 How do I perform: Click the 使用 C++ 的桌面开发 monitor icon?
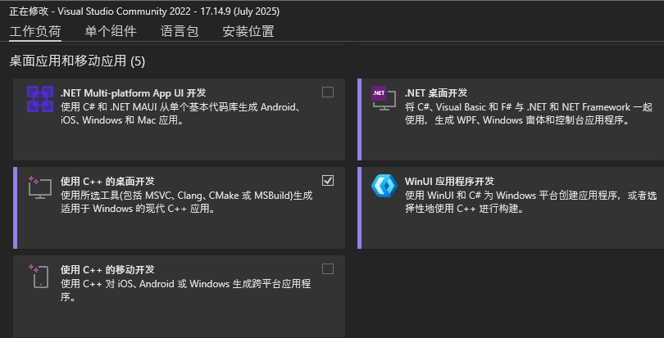pos(40,187)
